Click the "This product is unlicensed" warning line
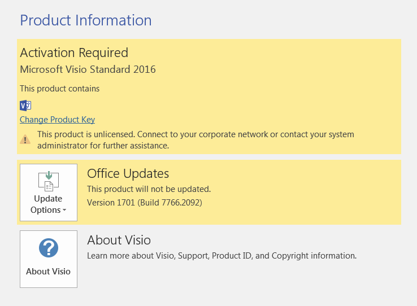 pyautogui.click(x=196, y=134)
